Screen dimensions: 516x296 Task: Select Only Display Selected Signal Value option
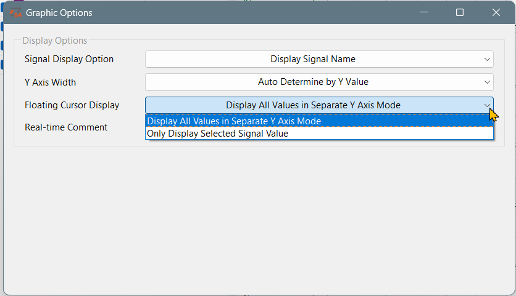(x=319, y=134)
